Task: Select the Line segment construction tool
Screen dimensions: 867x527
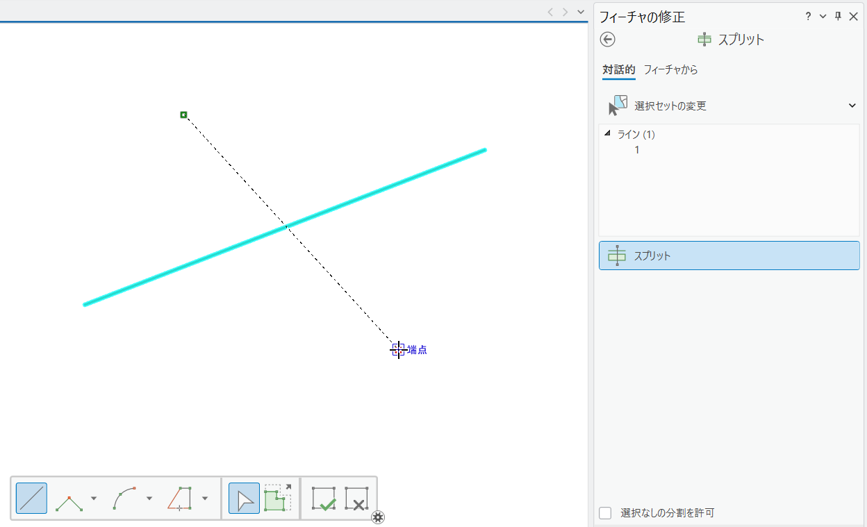Action: [x=31, y=499]
